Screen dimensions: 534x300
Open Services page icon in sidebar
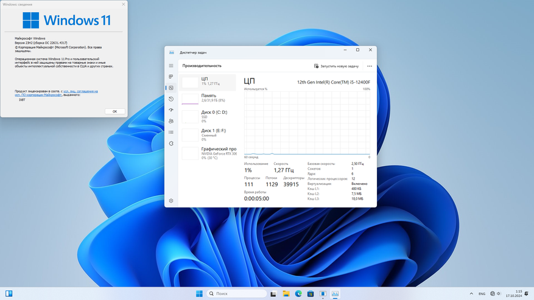click(x=171, y=144)
